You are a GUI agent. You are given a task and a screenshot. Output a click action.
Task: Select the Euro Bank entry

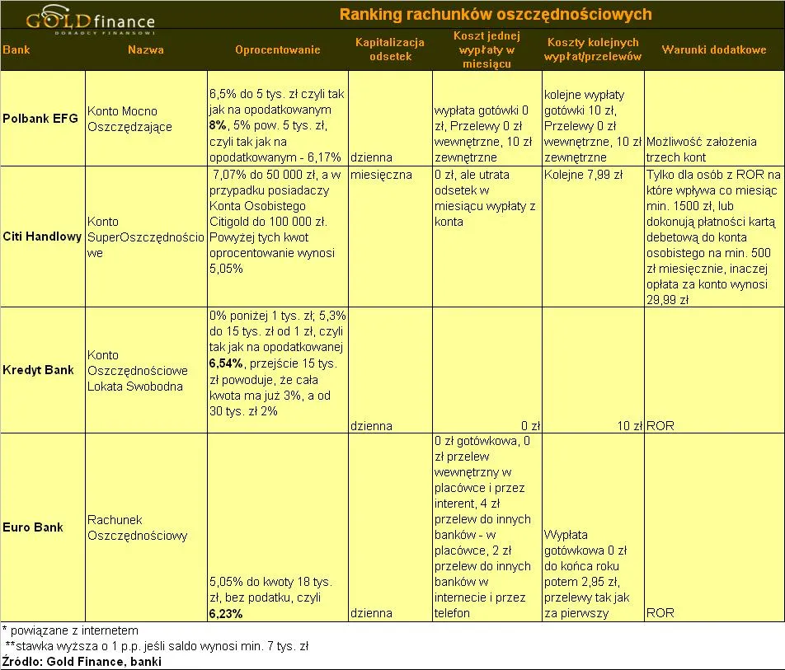(x=35, y=527)
